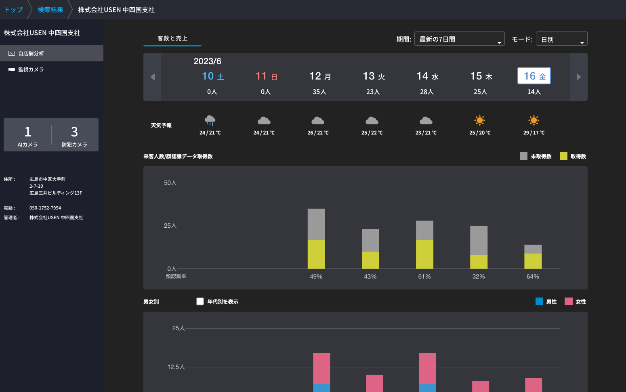Image resolution: width=626 pixels, height=392 pixels.
Task: Enable the 年代別を表示 checkbox
Action: (200, 302)
